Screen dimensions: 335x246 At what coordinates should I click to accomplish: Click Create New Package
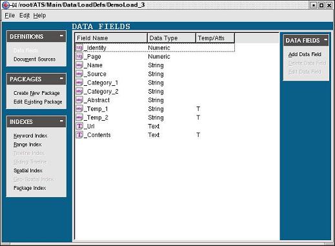tap(37, 93)
